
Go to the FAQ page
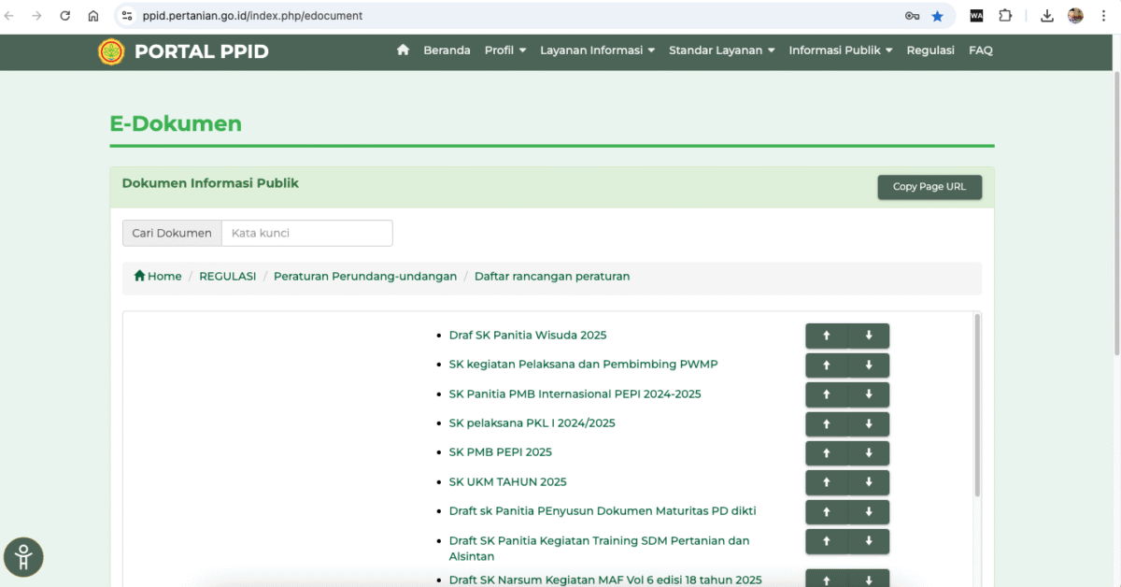tap(981, 50)
